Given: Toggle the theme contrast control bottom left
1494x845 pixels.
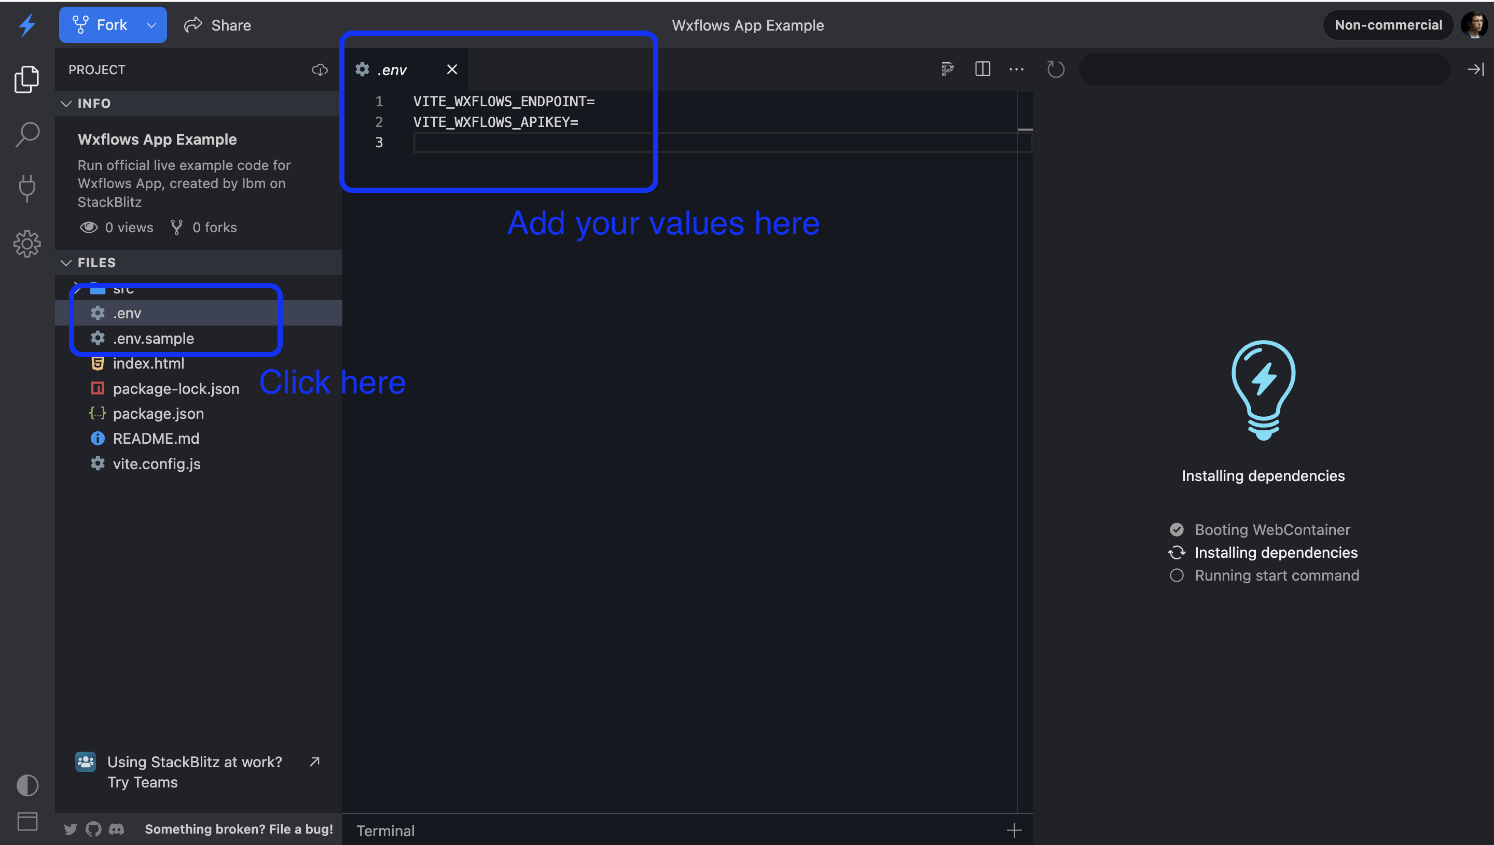Looking at the screenshot, I should [26, 785].
